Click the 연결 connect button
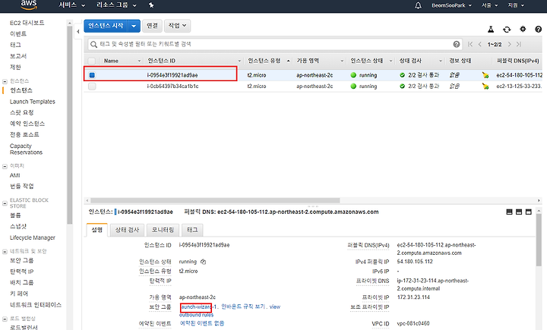 152,26
